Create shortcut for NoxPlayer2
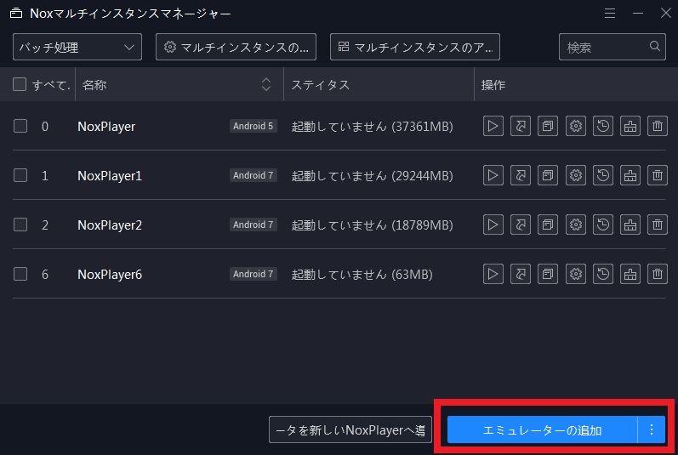 tap(520, 225)
